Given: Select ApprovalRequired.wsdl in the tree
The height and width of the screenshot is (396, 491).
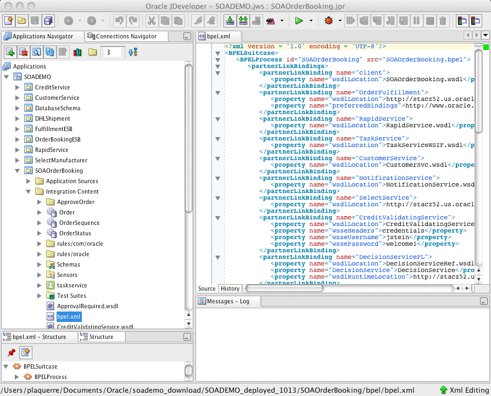Looking at the screenshot, I should click(87, 306).
